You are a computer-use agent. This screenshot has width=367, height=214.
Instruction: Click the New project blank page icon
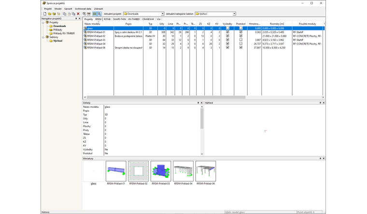pos(45,14)
